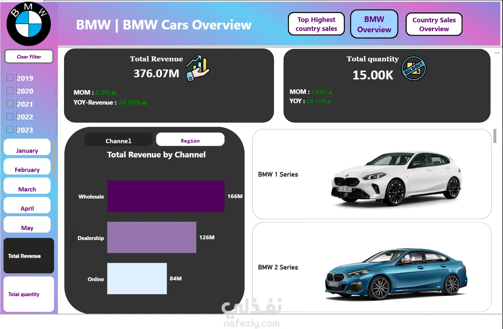This screenshot has width=503, height=329.
Task: Clear all filters with Clear Filter button
Action: click(x=29, y=57)
